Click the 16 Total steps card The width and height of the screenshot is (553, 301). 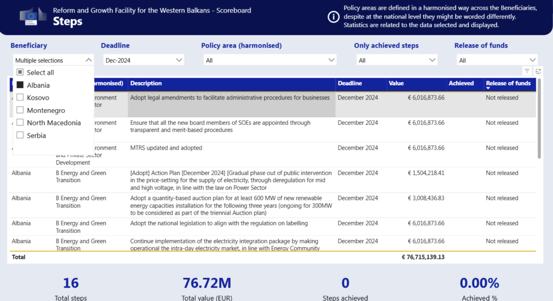71,289
